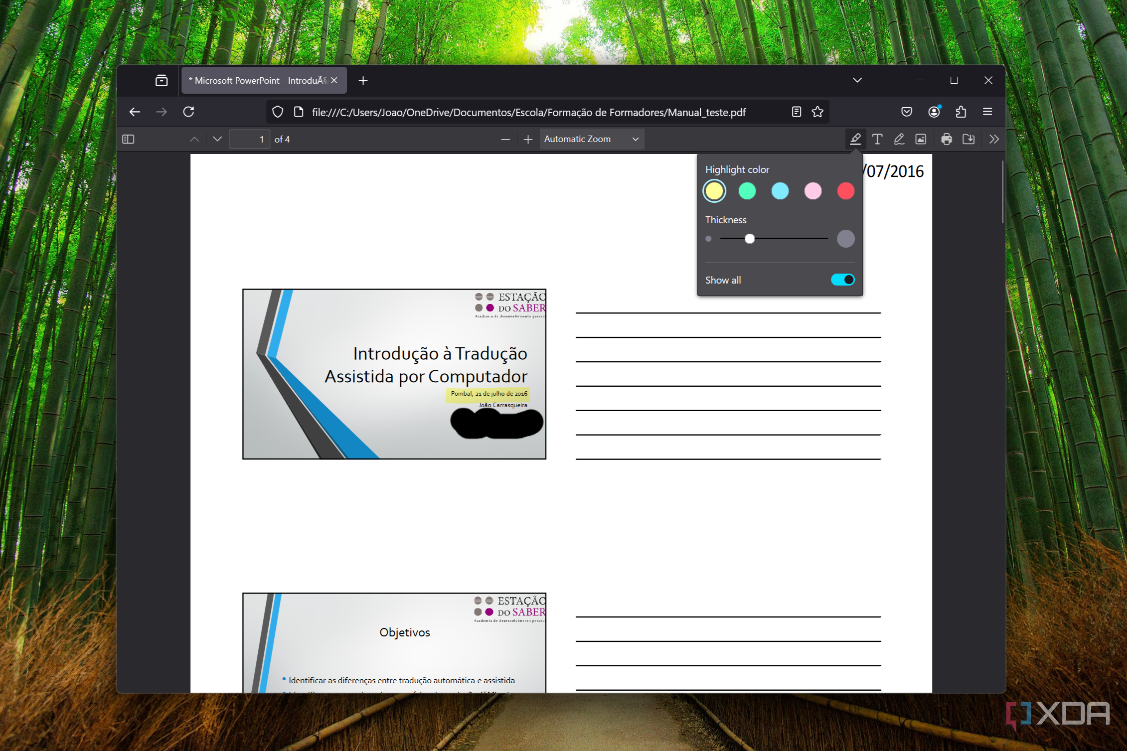Screen dimensions: 1127x751
Task: Click the Introdução à Tradução slide thumbnail
Action: (x=394, y=374)
